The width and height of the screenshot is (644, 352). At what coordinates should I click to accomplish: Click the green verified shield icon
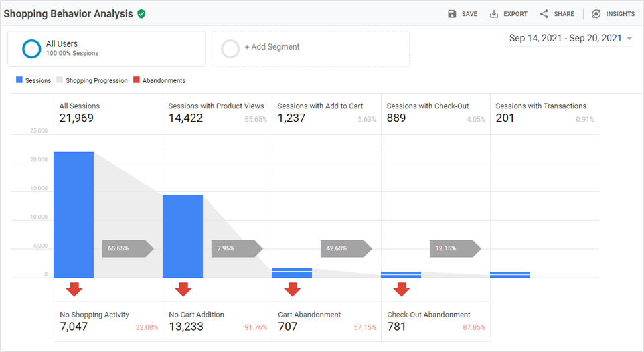(141, 14)
